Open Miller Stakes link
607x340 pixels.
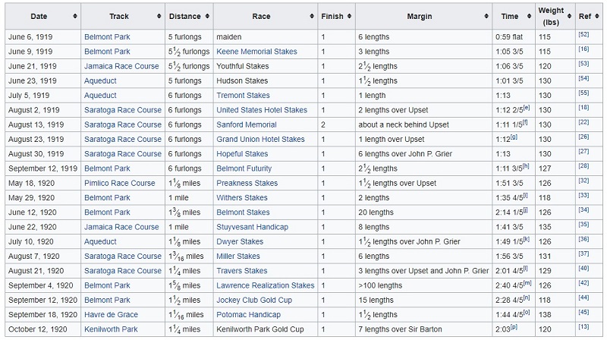click(238, 257)
